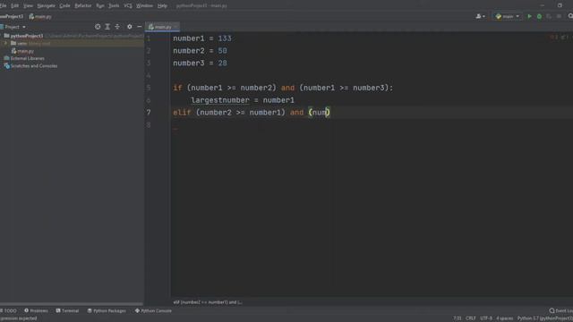Expand the venv folder node
Image resolution: width=573 pixels, height=322 pixels.
pos(5,43)
